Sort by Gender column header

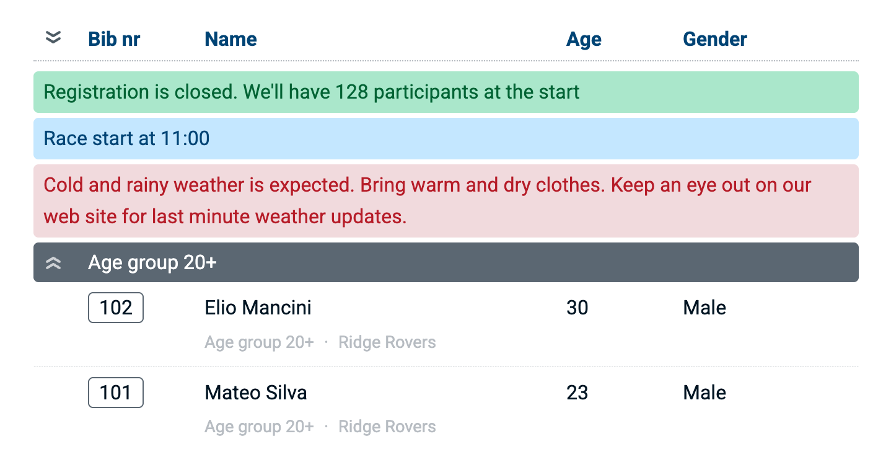pyautogui.click(x=714, y=39)
